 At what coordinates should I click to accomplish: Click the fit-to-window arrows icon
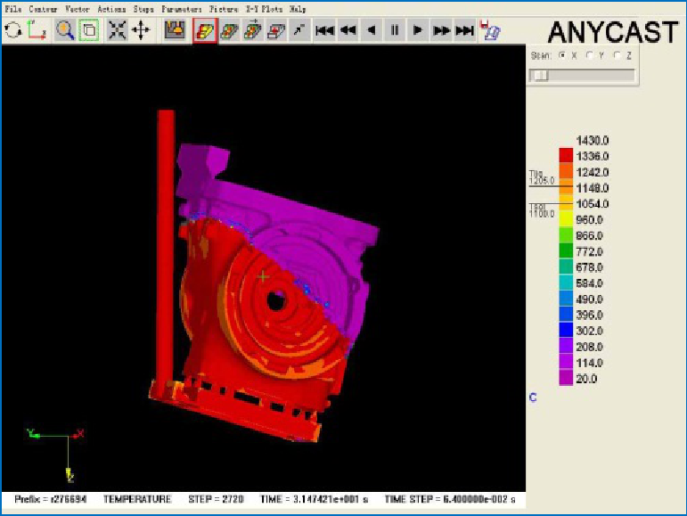click(118, 30)
